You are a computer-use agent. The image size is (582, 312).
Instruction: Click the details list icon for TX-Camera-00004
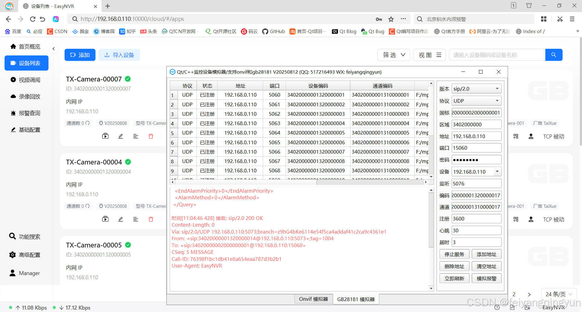click(x=136, y=219)
